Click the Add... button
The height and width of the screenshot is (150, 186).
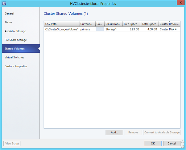(114, 132)
